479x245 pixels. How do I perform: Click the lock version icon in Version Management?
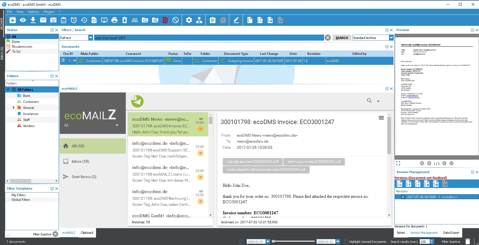[x=427, y=184]
